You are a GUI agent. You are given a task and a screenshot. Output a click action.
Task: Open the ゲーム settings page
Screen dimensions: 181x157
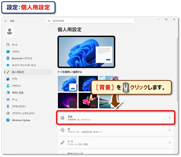pos(28,100)
